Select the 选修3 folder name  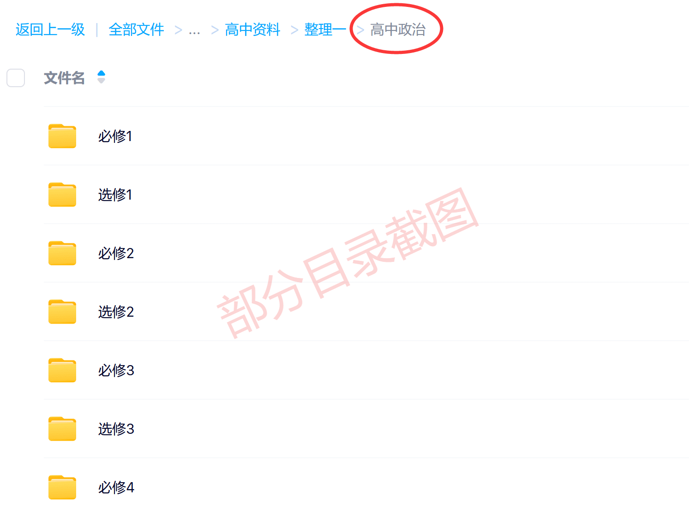(116, 429)
